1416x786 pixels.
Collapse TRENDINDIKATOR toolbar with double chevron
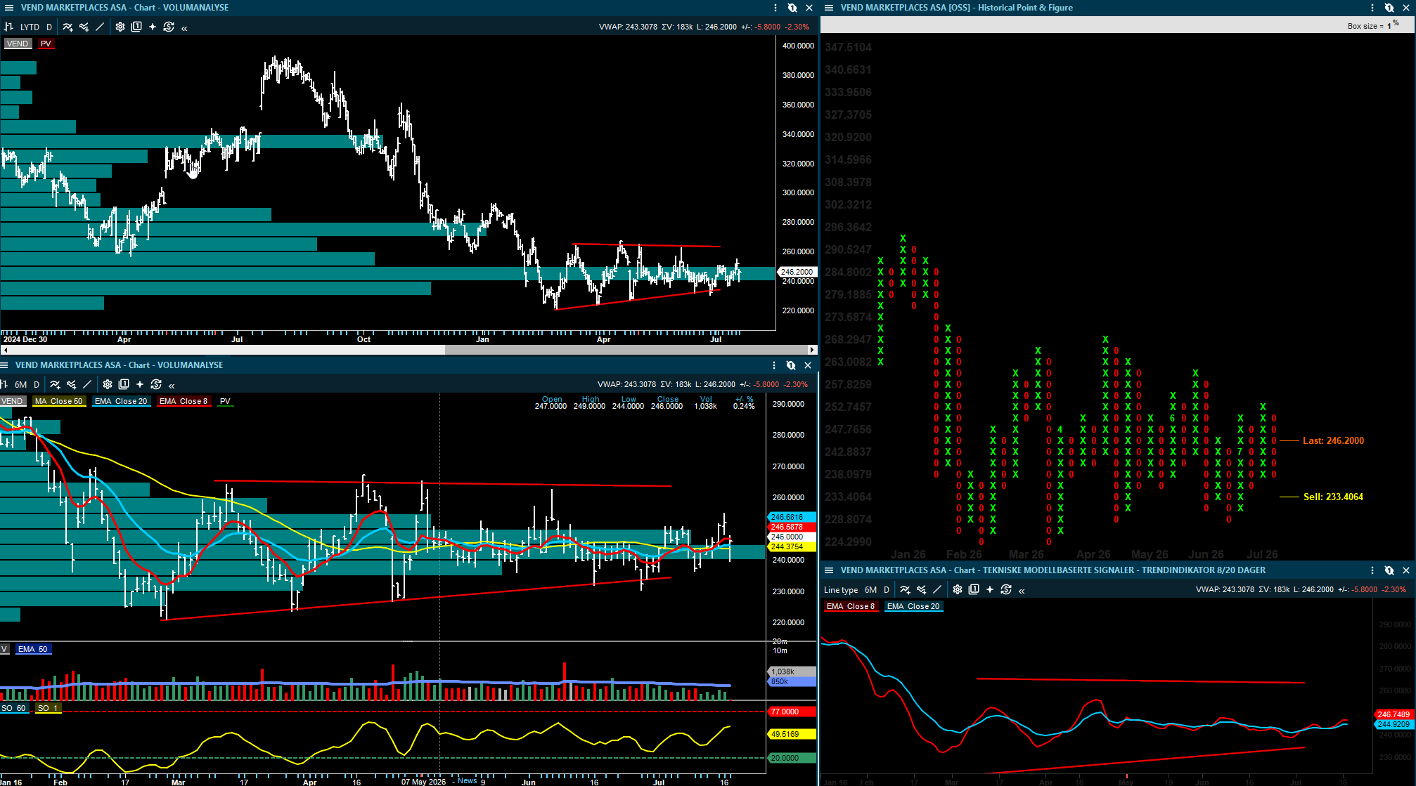tap(1022, 591)
